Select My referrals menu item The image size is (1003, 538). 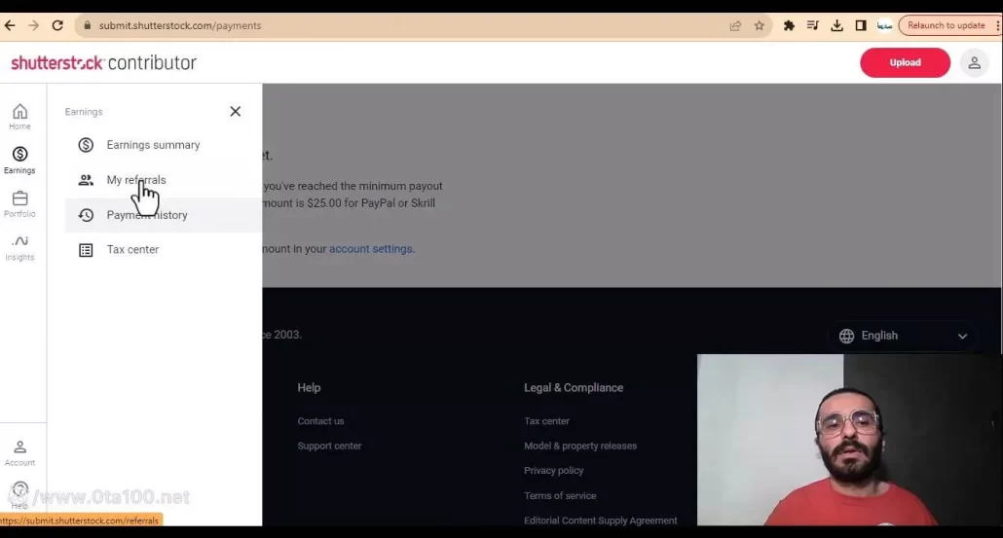[136, 180]
